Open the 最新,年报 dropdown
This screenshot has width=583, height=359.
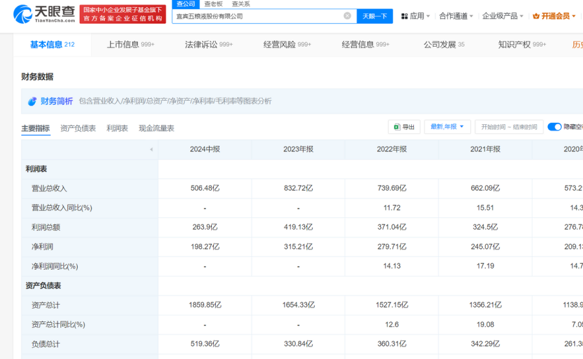pyautogui.click(x=447, y=127)
